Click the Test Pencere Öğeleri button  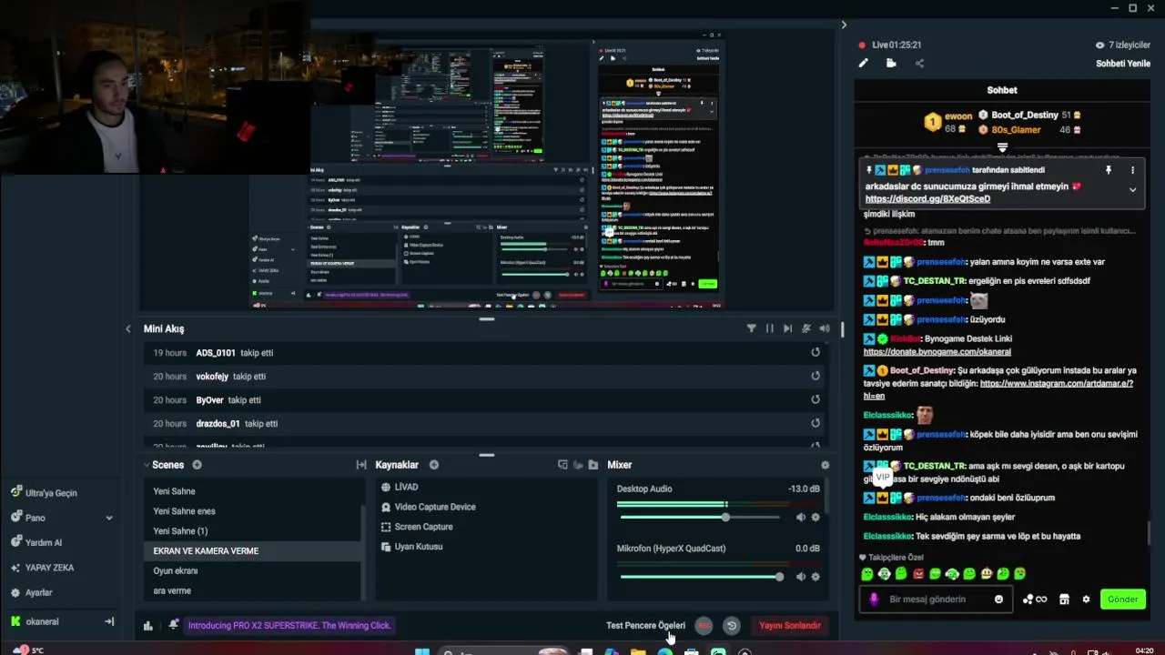[645, 625]
